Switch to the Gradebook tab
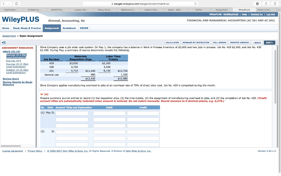This screenshot has height=176, width=281. [70, 28]
